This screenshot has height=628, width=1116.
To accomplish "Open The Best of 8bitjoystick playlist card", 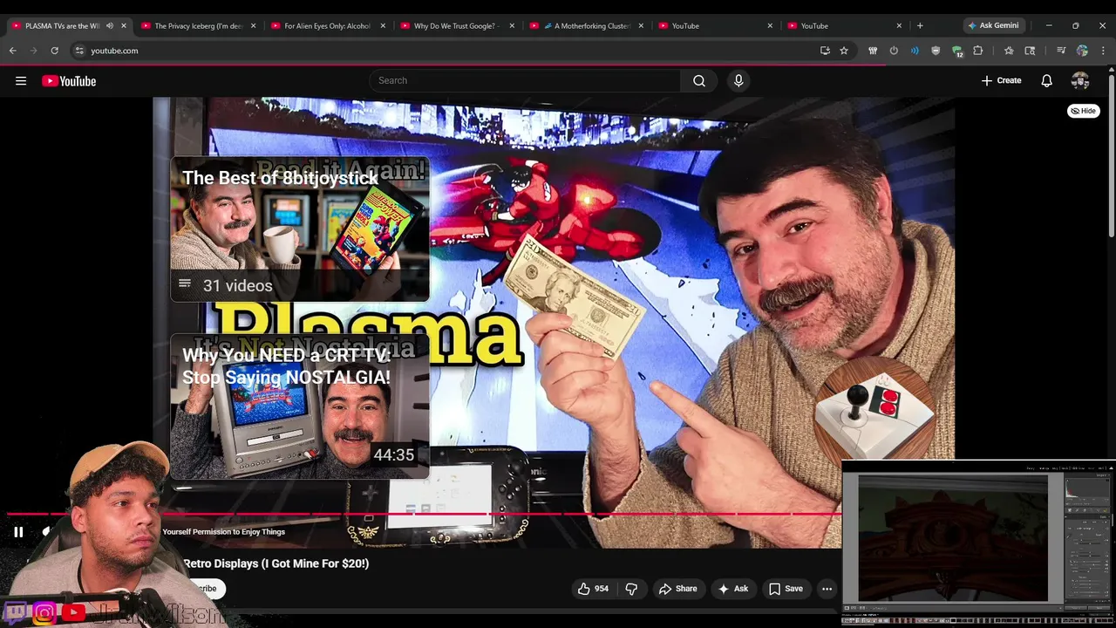I will (300, 229).
